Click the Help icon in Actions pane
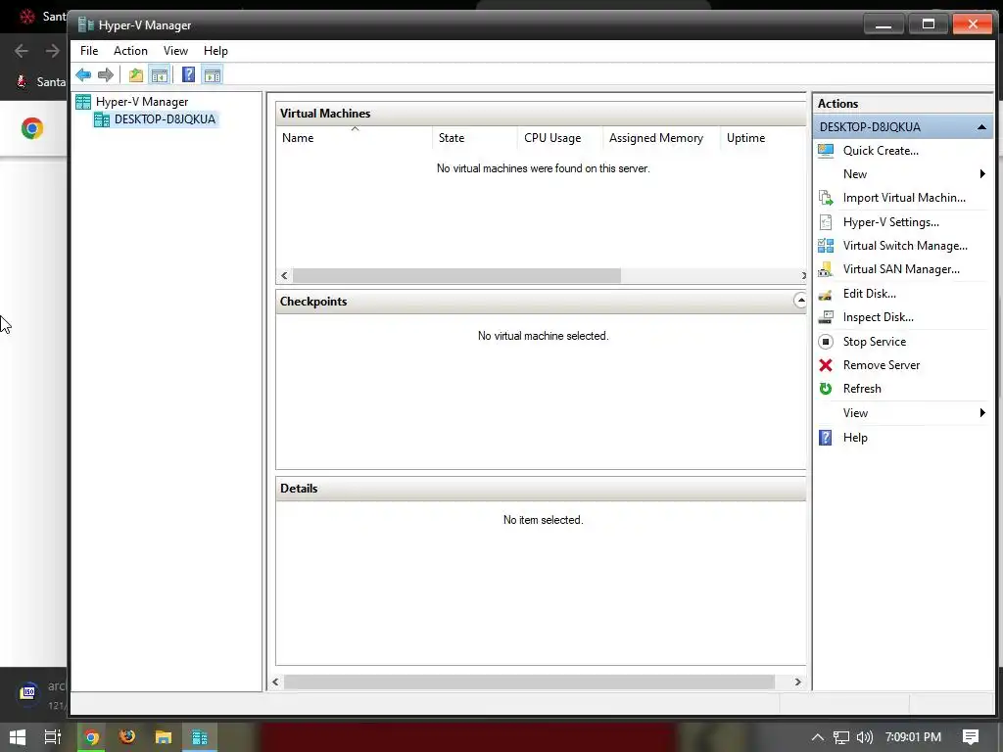This screenshot has height=752, width=1003. (x=826, y=438)
